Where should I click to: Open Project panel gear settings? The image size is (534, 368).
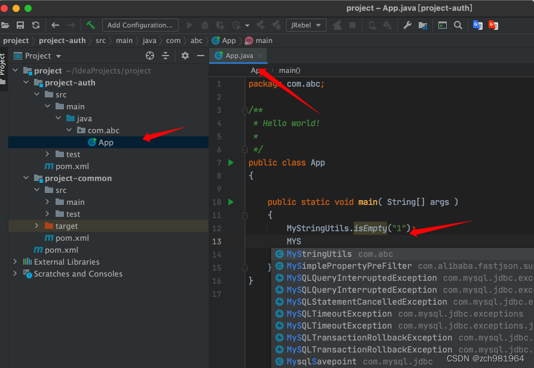[185, 56]
